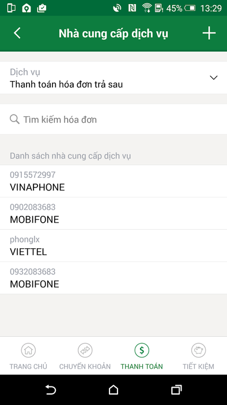This screenshot has height=405, width=227.
Task: Open Trang Chủ home icon
Action: pyautogui.click(x=28, y=350)
